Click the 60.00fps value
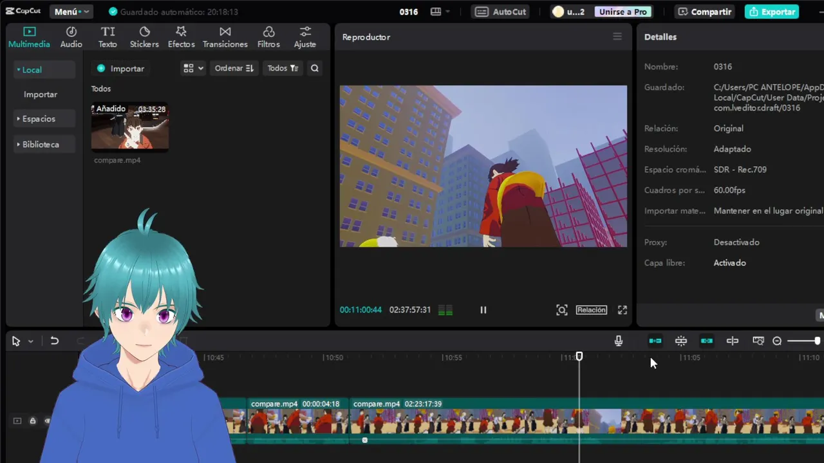The width and height of the screenshot is (824, 463). (x=729, y=190)
